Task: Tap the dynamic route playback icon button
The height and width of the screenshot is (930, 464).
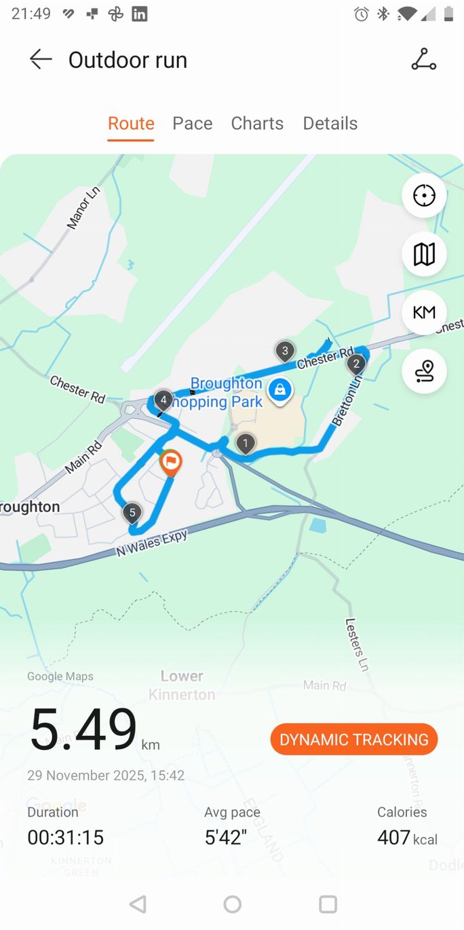Action: click(x=424, y=371)
